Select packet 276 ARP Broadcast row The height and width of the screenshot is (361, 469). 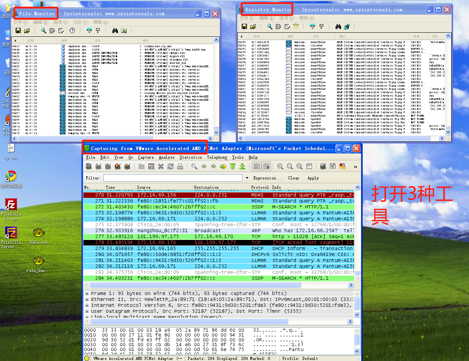click(x=219, y=231)
